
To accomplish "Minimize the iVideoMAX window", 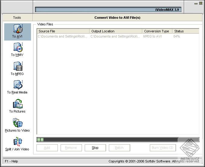I will click(196, 3).
